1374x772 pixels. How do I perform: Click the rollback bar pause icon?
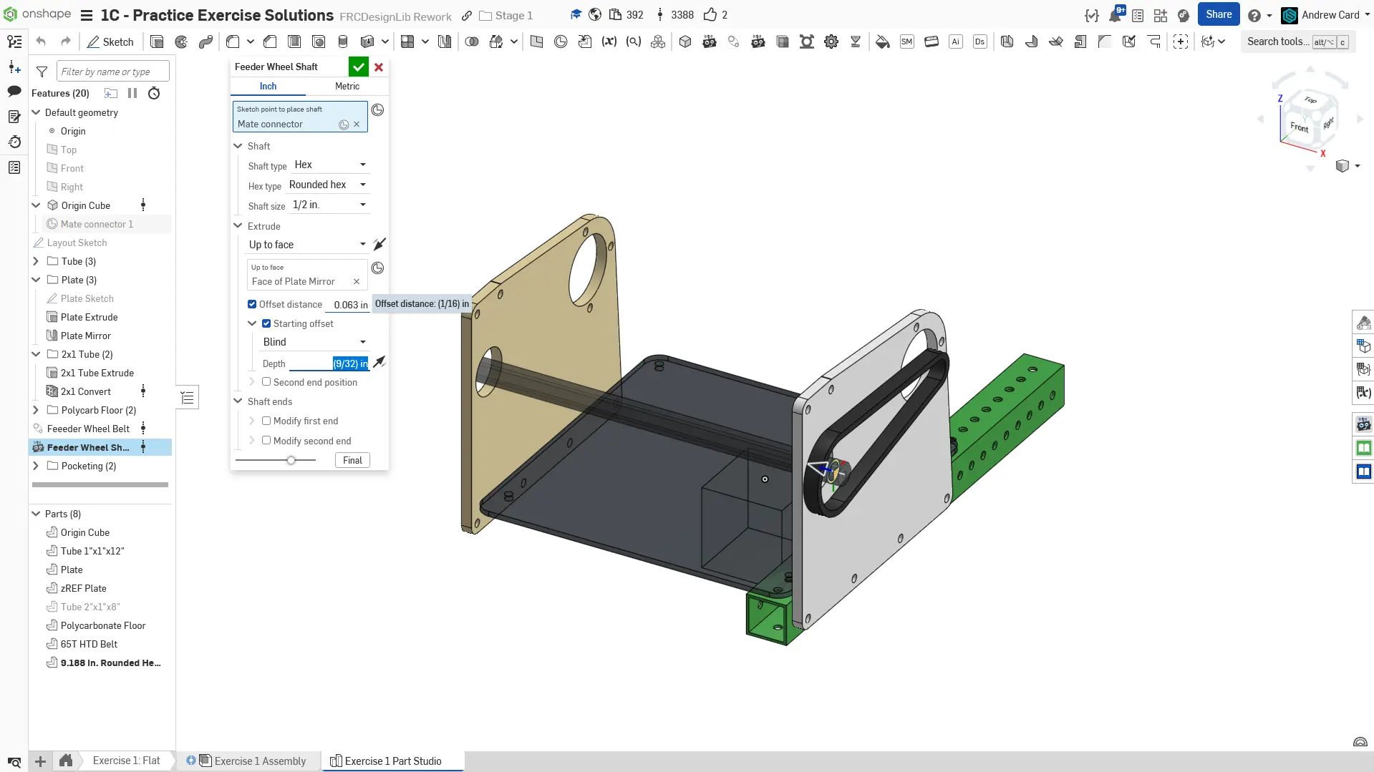[132, 93]
